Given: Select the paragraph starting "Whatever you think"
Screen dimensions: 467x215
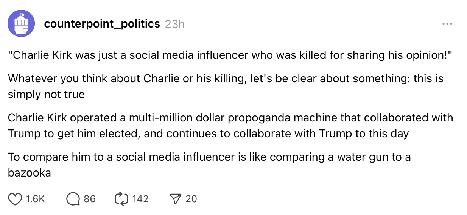Looking at the screenshot, I should (x=226, y=86).
